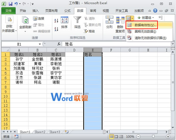Switch to Page Layout view in status bar
The height and width of the screenshot is (140, 176).
coord(117,137)
